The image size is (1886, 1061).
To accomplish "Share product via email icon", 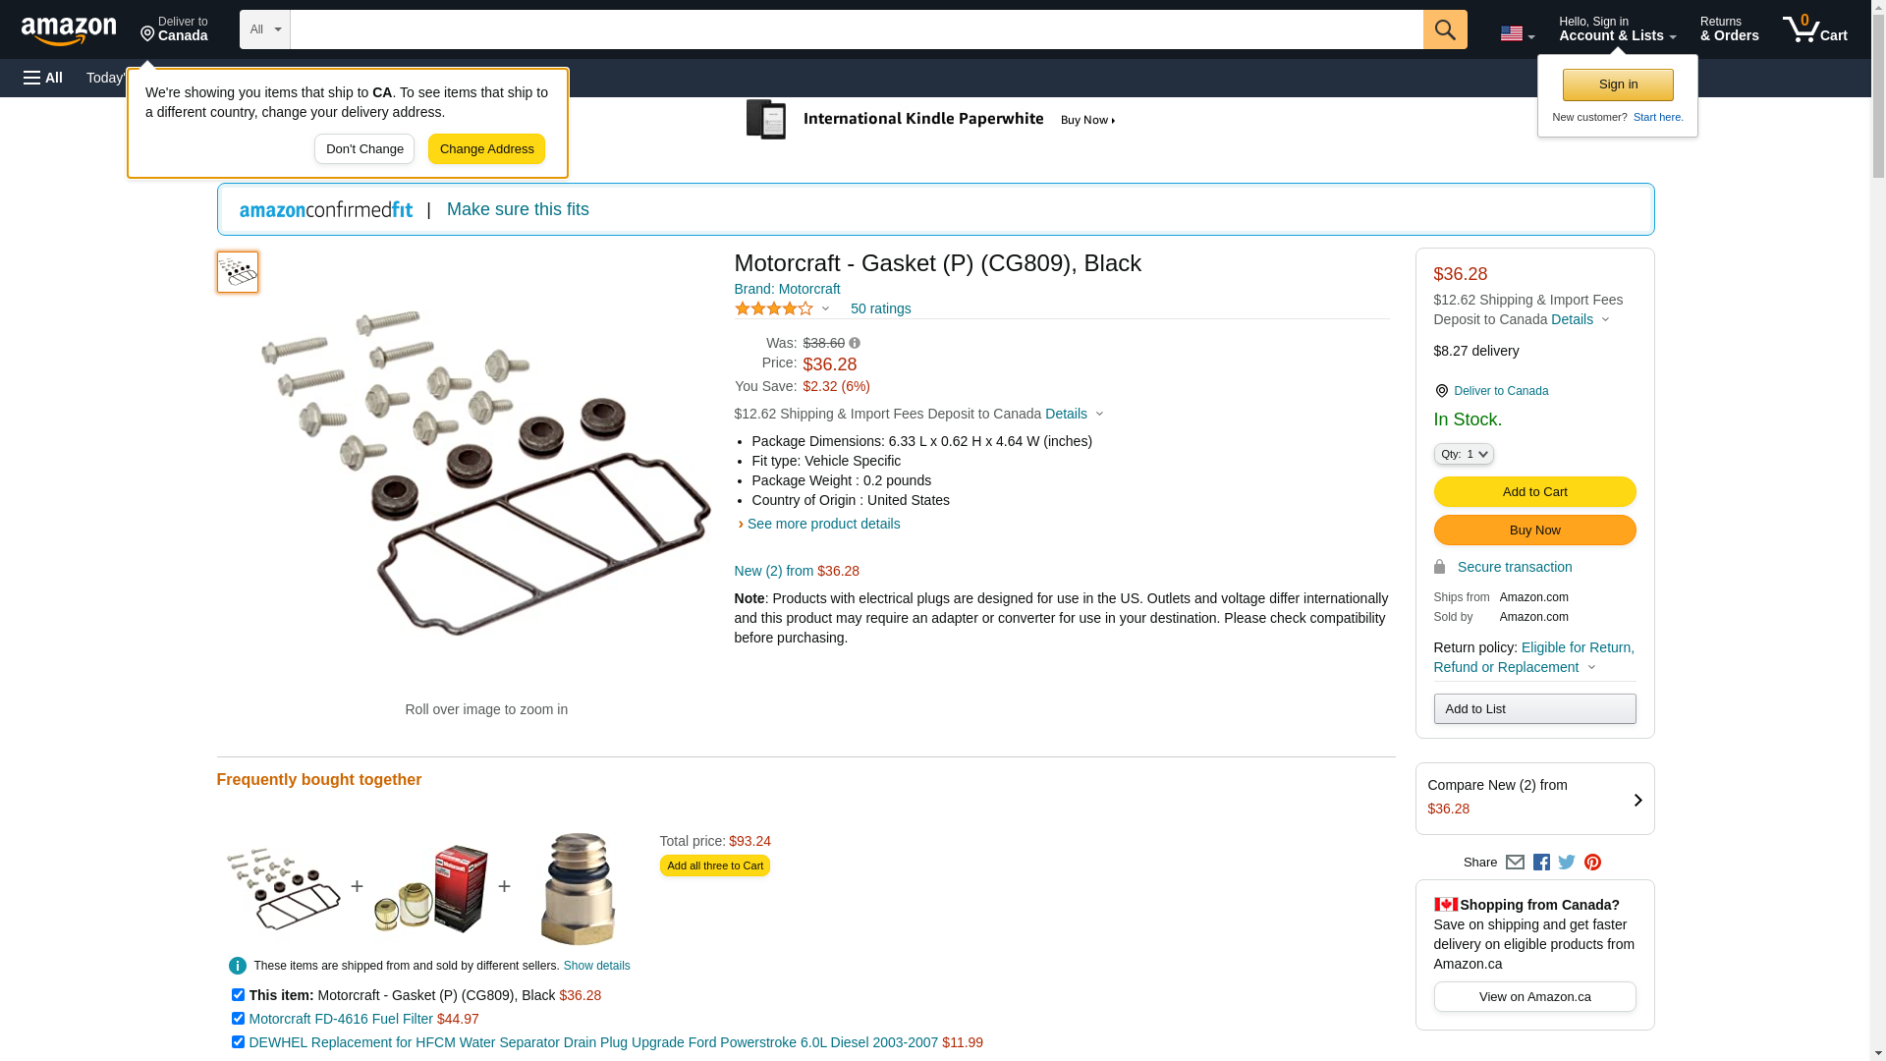I will [1515, 863].
